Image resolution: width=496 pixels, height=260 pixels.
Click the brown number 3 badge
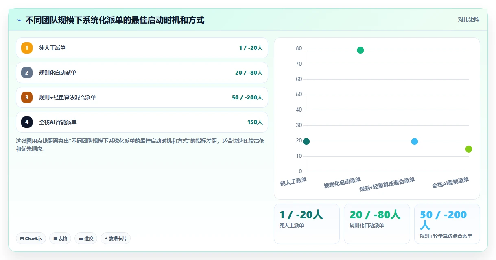point(27,97)
